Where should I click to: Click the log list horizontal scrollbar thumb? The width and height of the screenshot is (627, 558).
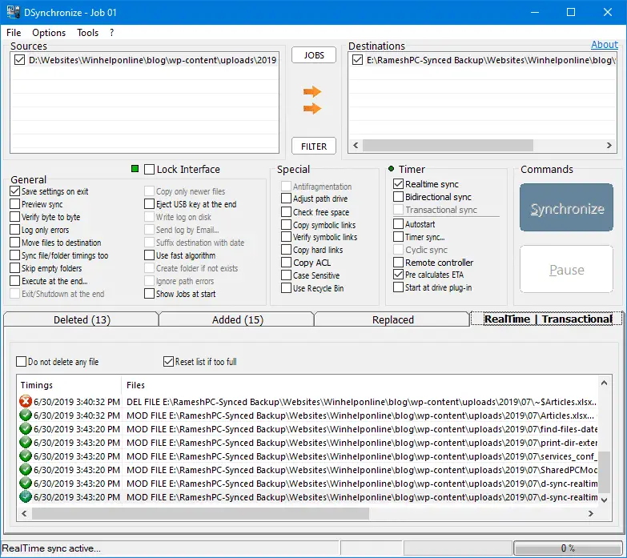point(200,514)
